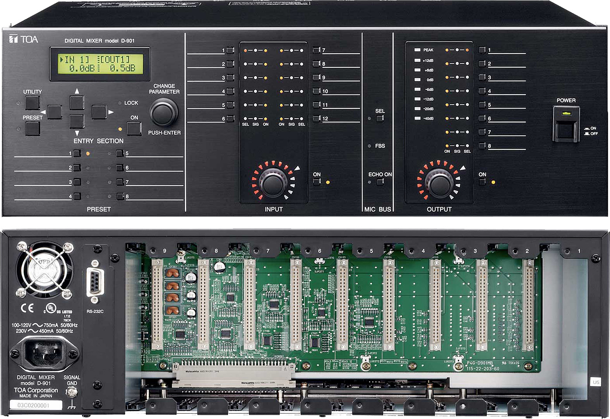
Task: Flip the POWER switch
Action: [566, 125]
